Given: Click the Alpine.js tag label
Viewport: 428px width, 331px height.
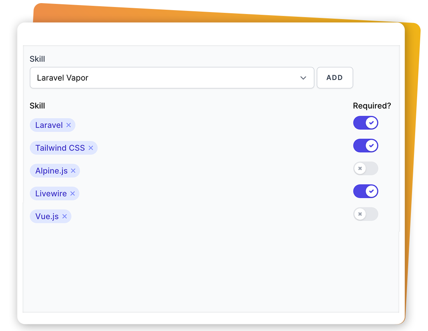Looking at the screenshot, I should [51, 171].
